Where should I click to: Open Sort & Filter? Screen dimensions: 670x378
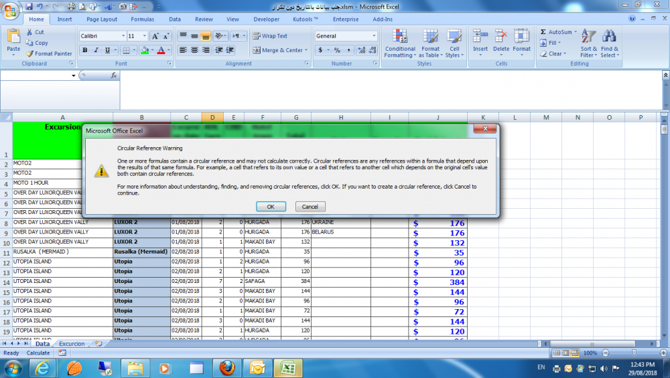pyautogui.click(x=588, y=43)
